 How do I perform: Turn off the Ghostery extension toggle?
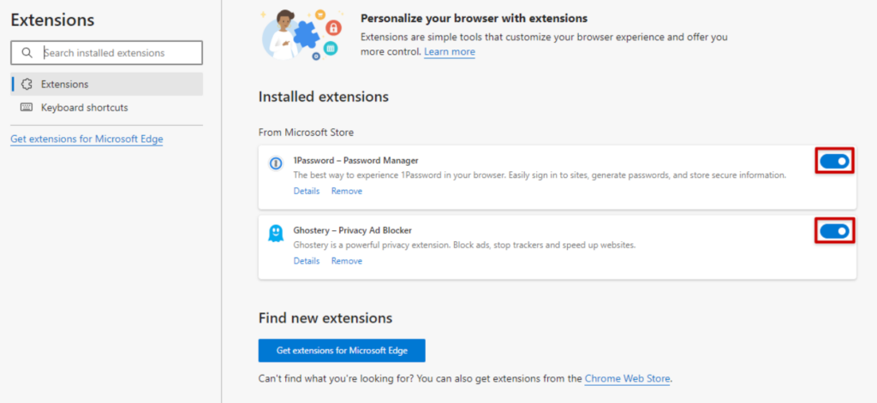coord(833,230)
